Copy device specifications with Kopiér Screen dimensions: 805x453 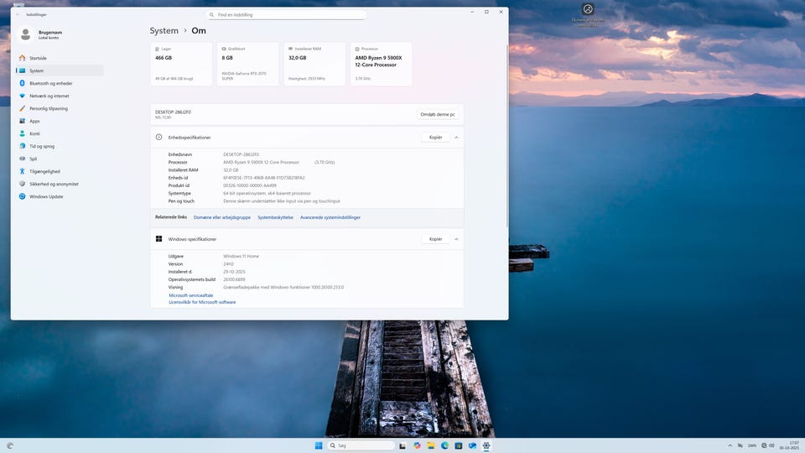435,137
